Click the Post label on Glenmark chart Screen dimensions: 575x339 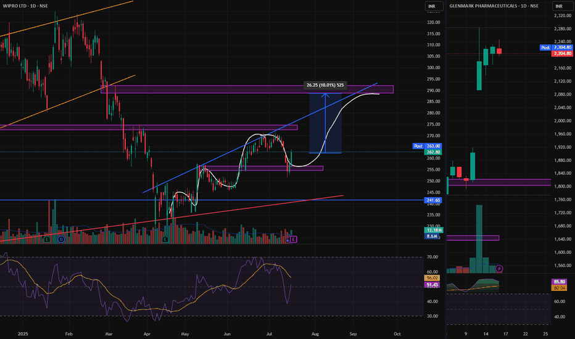(x=545, y=47)
